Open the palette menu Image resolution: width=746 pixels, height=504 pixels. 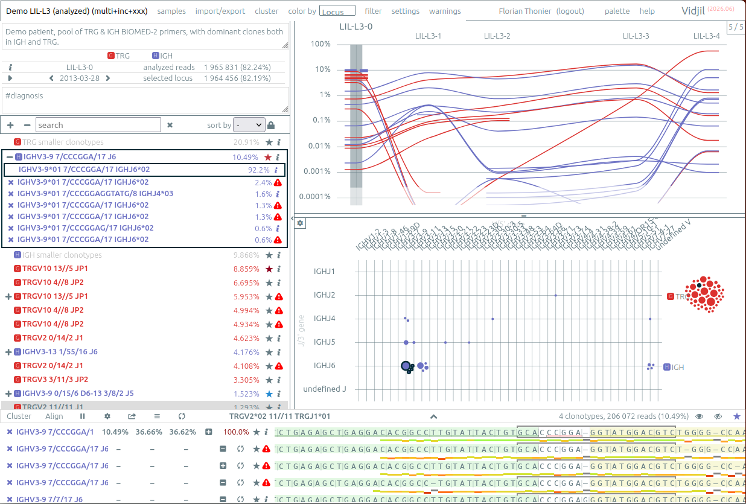point(617,11)
